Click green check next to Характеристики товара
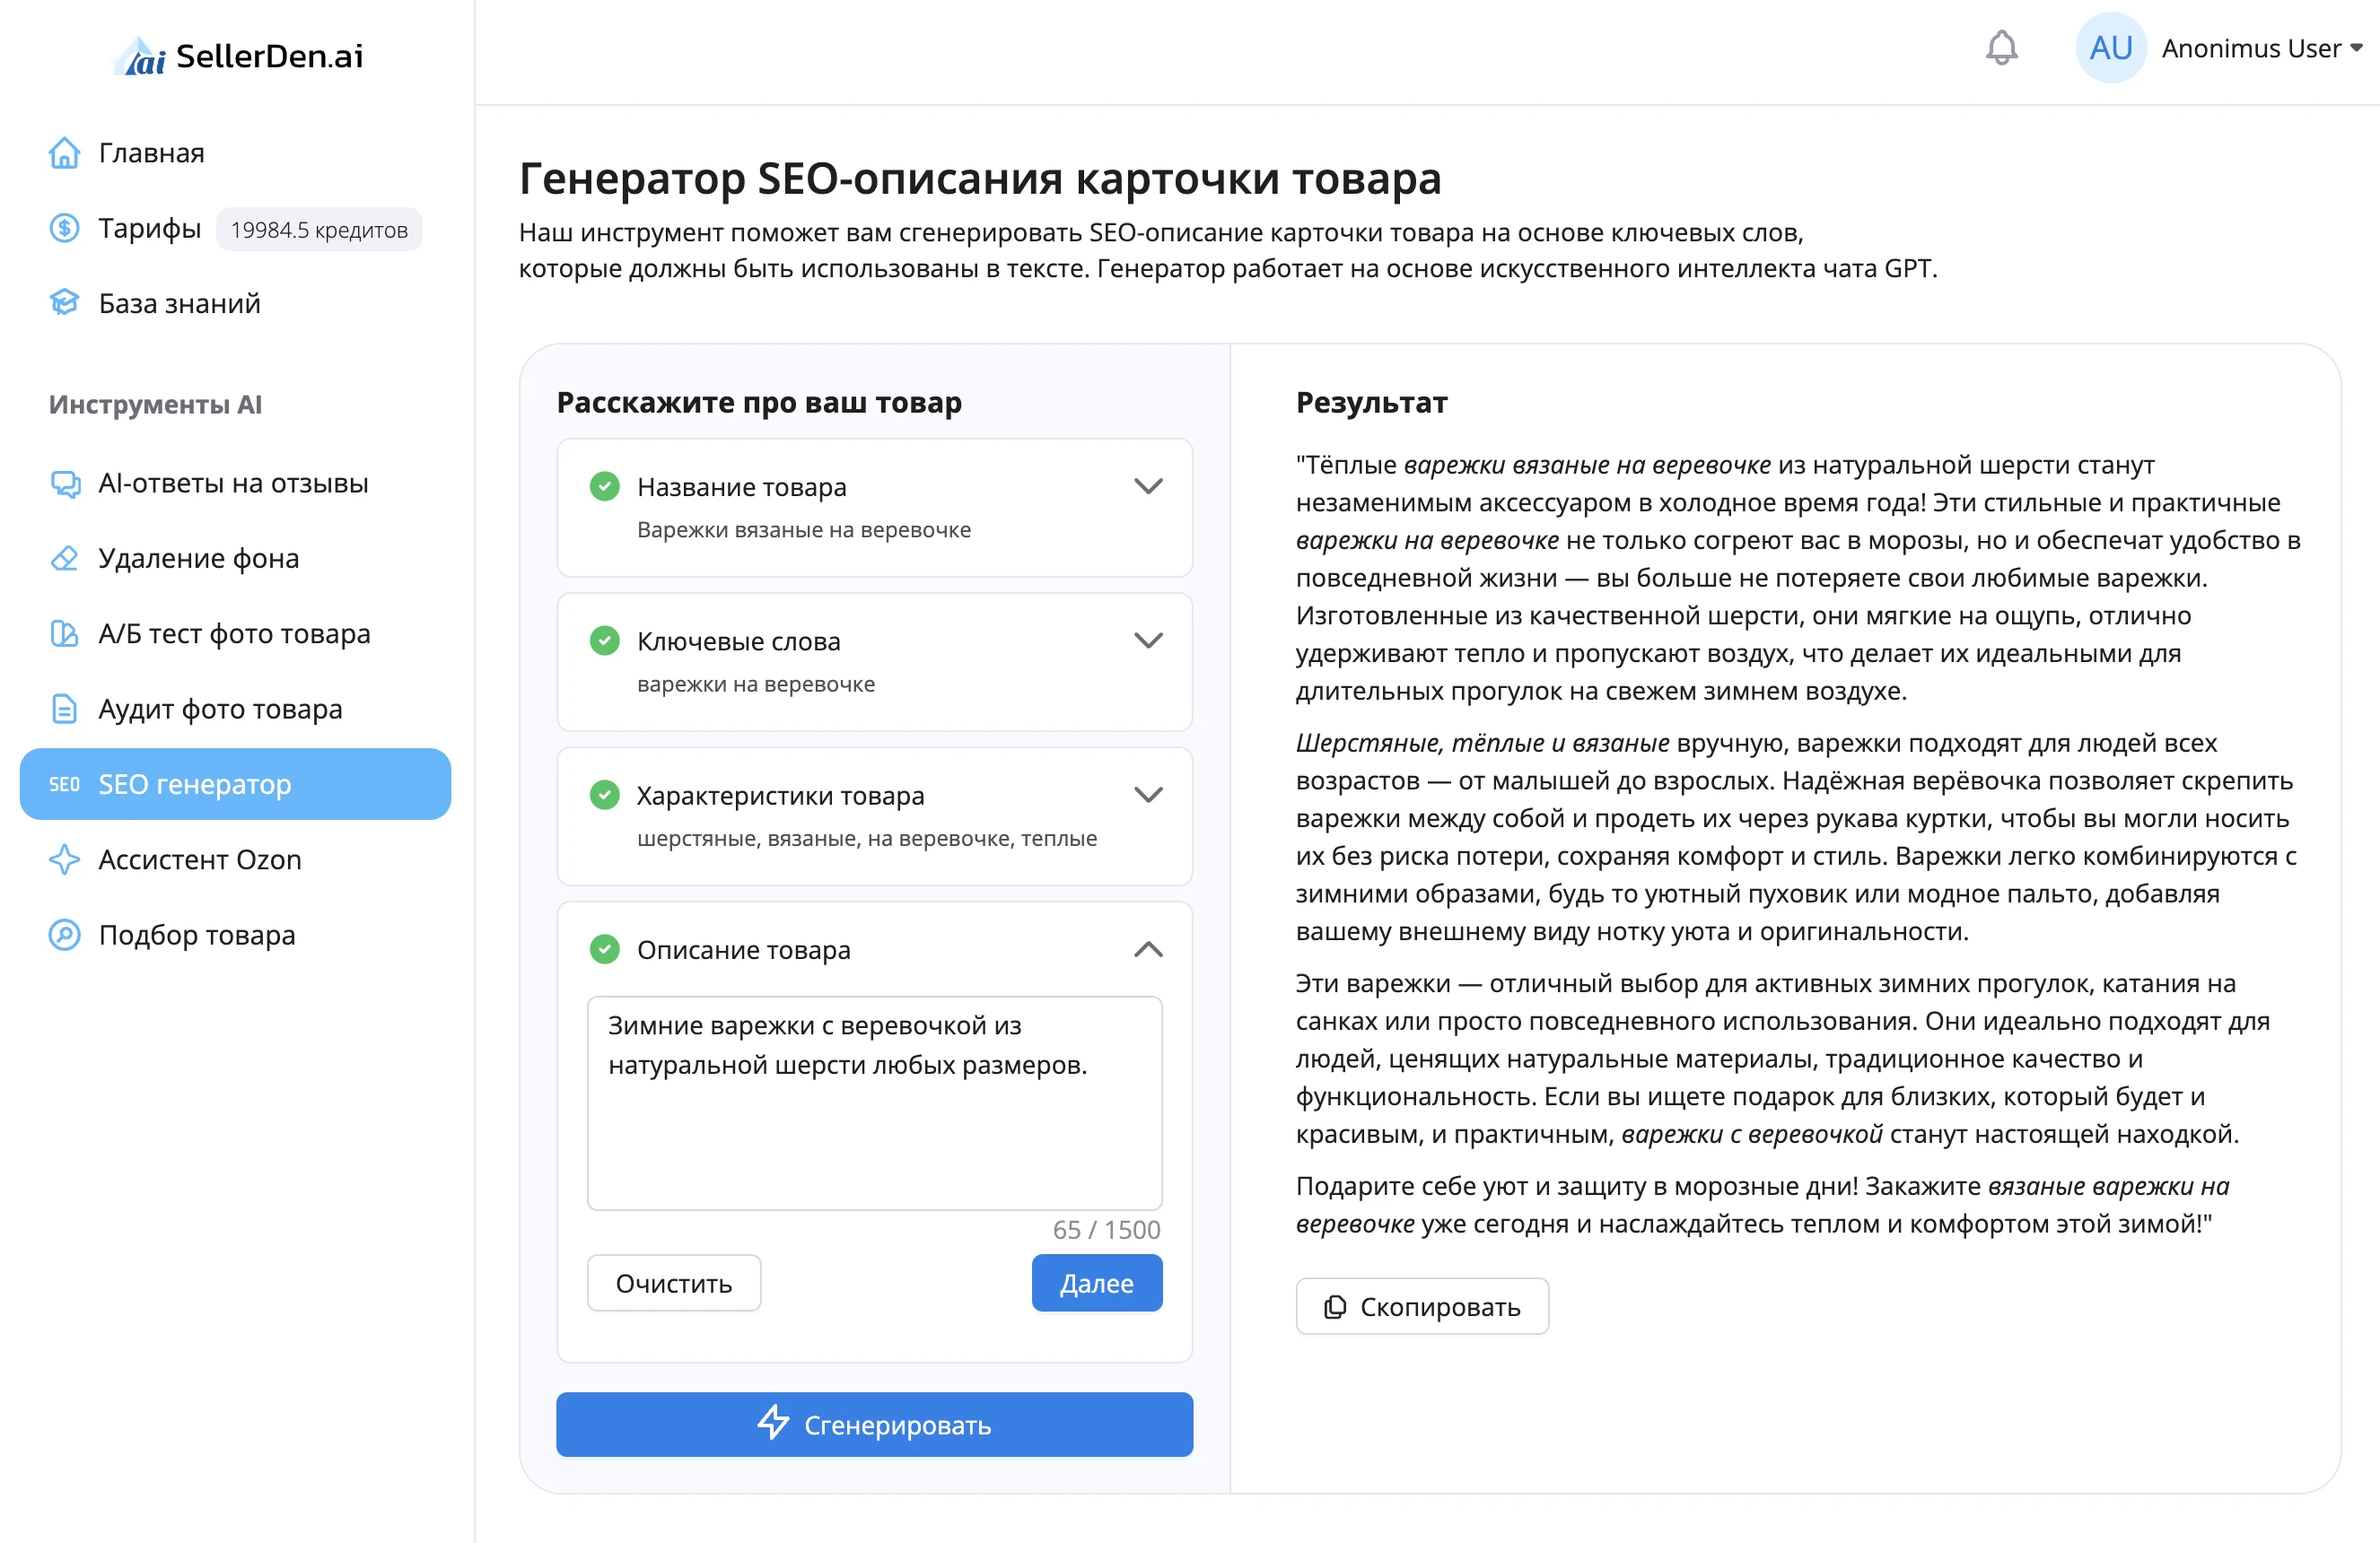The height and width of the screenshot is (1543, 2380). pos(604,796)
